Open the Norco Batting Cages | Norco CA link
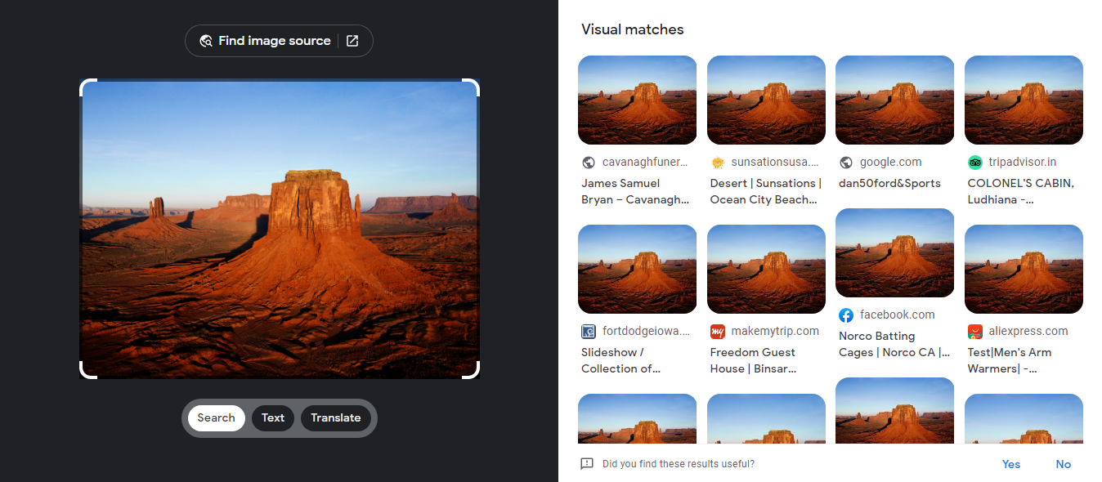 [894, 344]
